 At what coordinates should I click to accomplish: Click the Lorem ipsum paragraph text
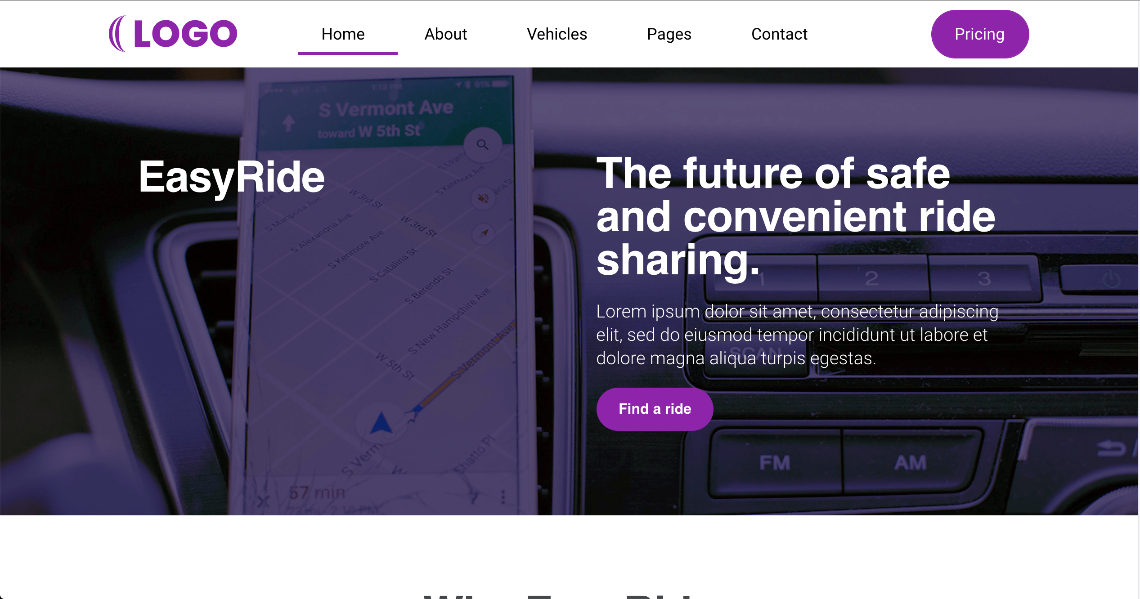(x=797, y=335)
